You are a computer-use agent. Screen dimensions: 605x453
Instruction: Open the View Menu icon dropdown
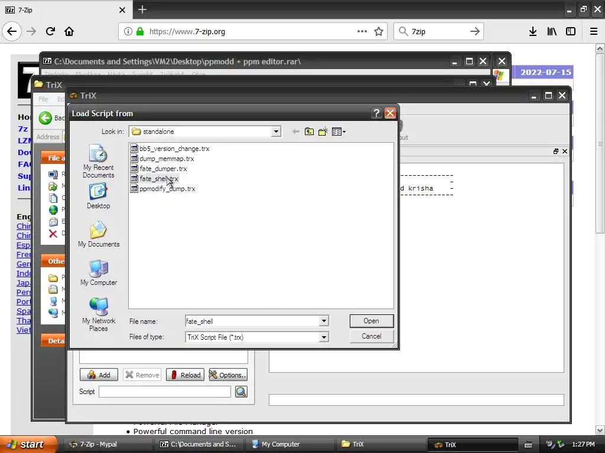(x=339, y=132)
